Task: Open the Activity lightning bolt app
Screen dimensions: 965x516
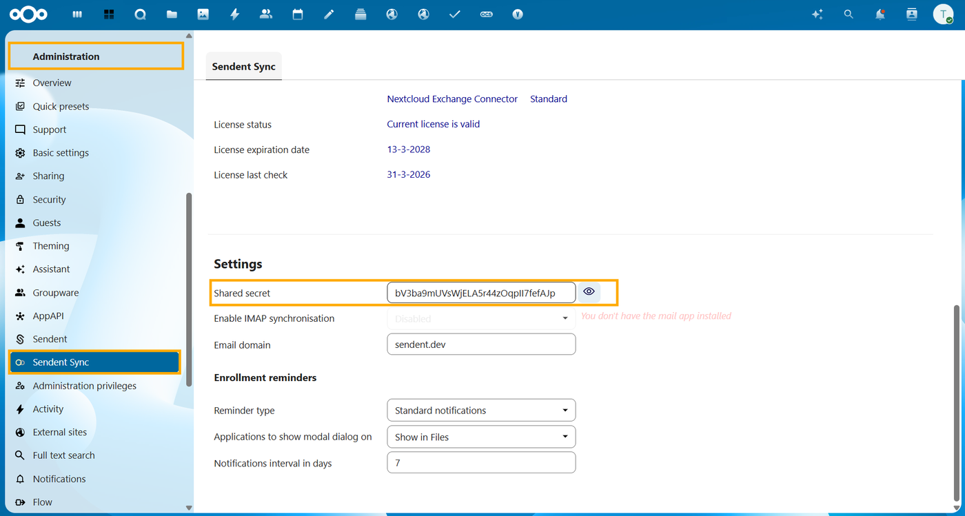Action: click(x=234, y=14)
